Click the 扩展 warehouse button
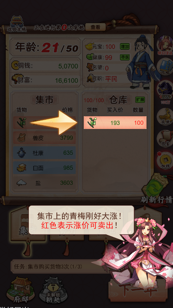 pos(140,100)
